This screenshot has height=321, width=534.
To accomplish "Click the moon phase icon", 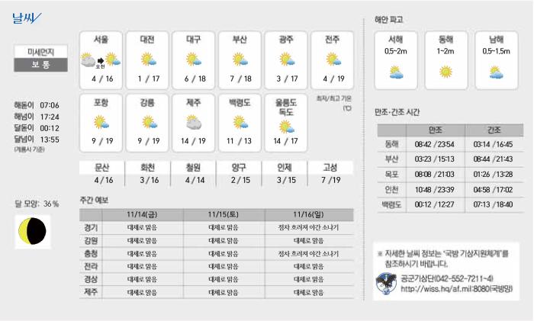I will pos(33,231).
